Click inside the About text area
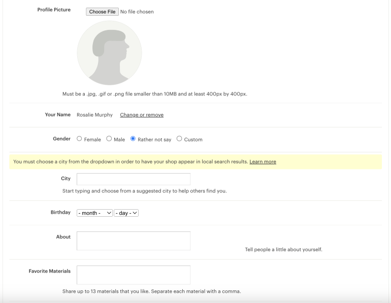This screenshot has height=303, width=391. pyautogui.click(x=133, y=241)
